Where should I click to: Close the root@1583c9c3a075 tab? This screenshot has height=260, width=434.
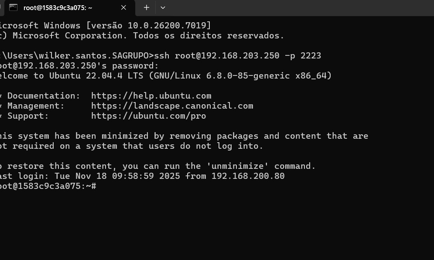123,7
